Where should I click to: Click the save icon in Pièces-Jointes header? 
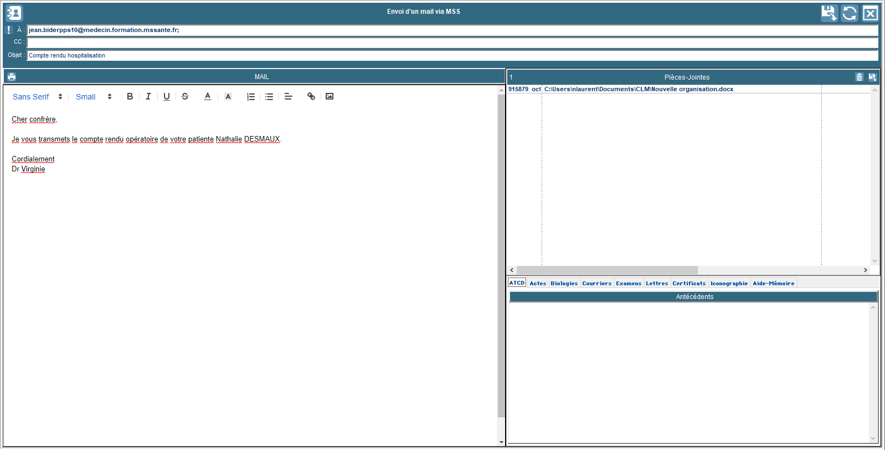[x=872, y=77]
